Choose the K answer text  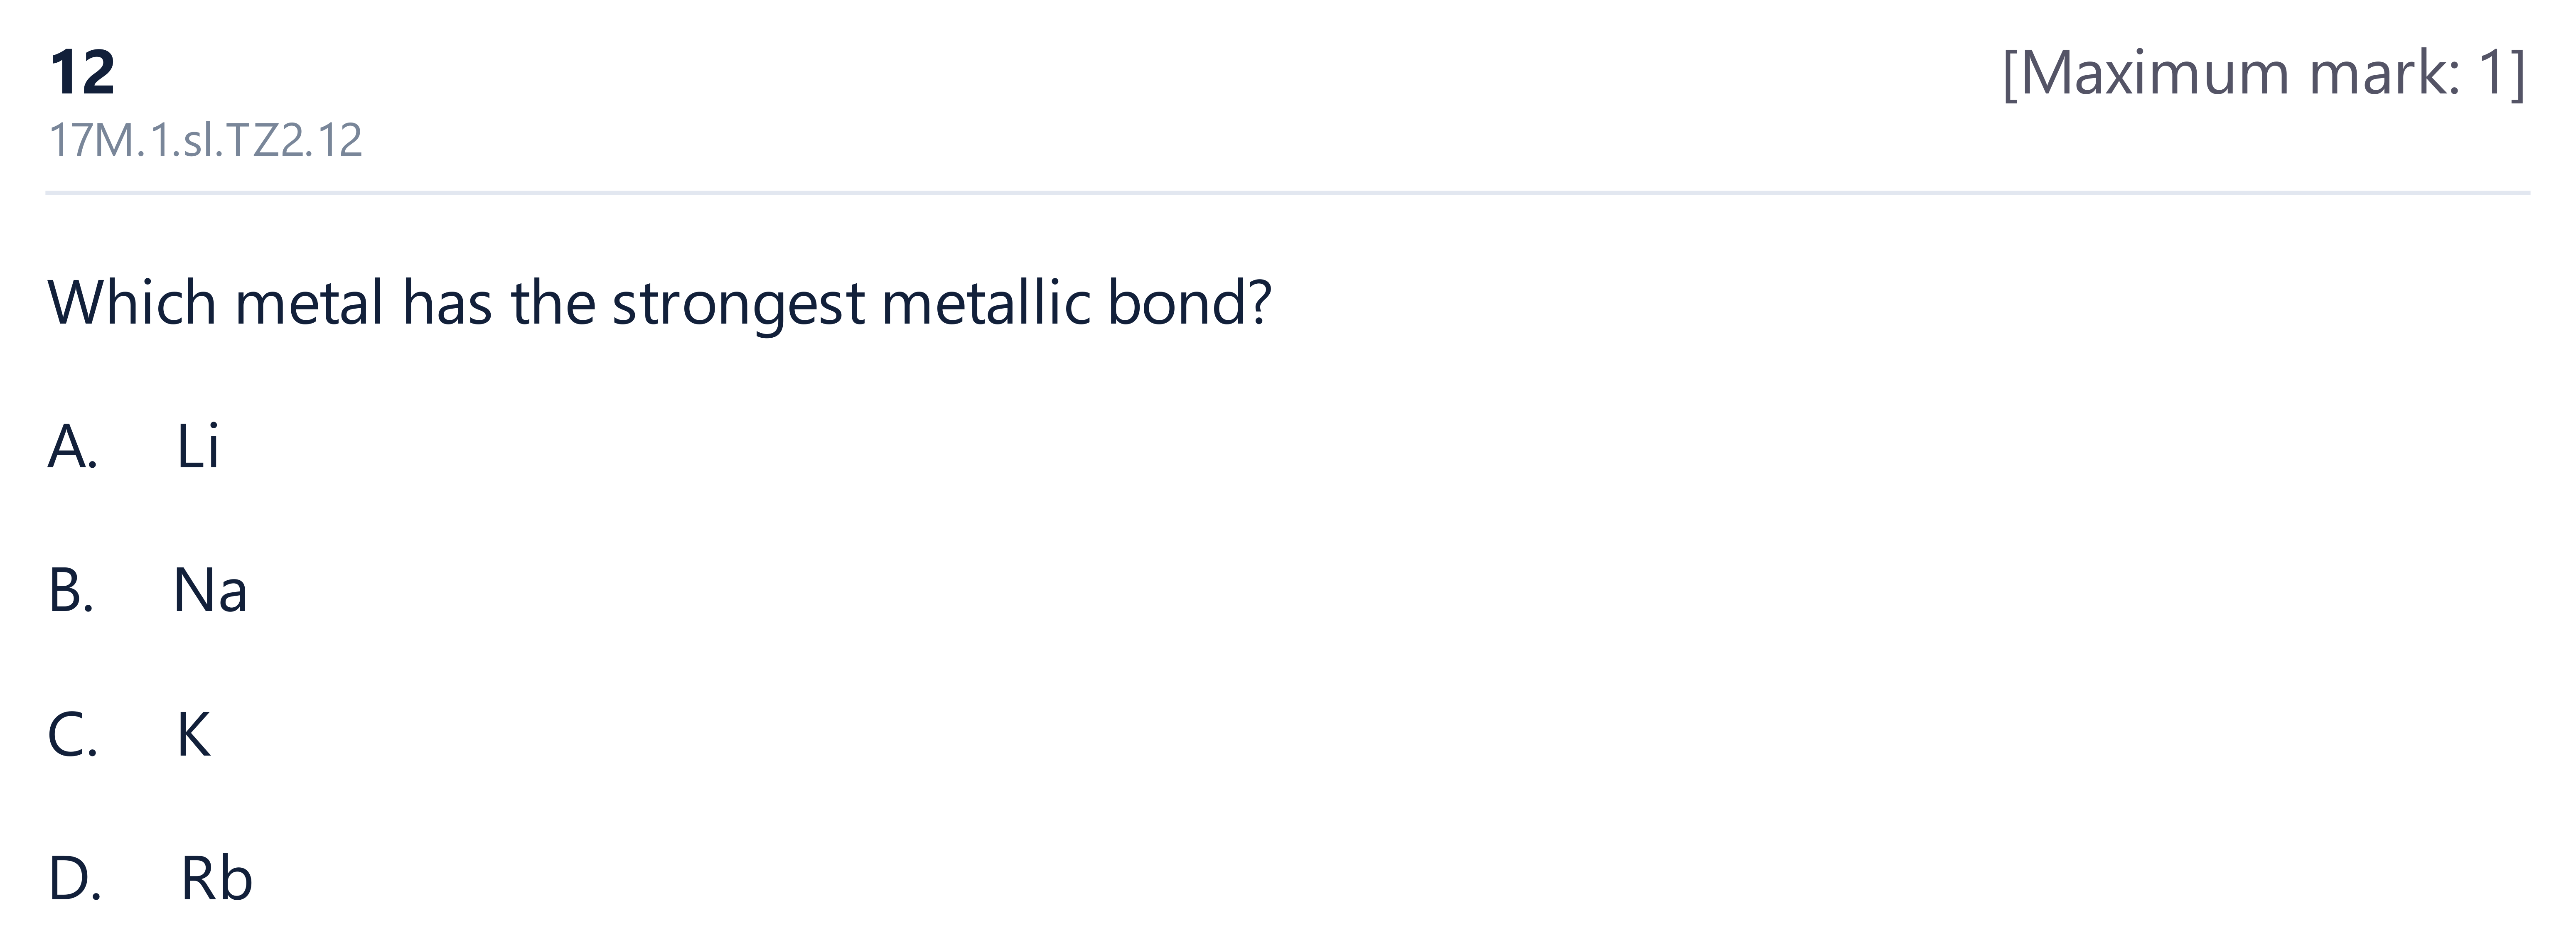pyautogui.click(x=194, y=735)
